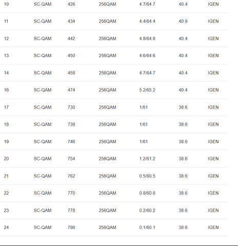Click frequency 738 for channel 18
The image size is (238, 246).
coord(71,124)
